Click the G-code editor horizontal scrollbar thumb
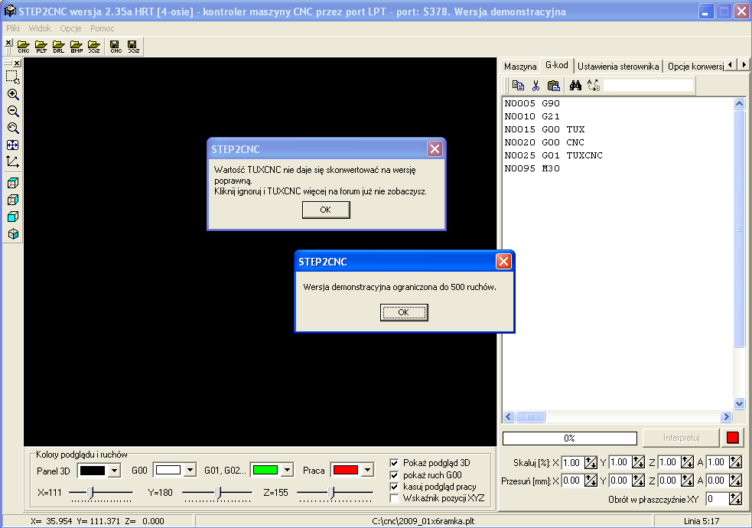The image size is (752, 528). [x=530, y=417]
